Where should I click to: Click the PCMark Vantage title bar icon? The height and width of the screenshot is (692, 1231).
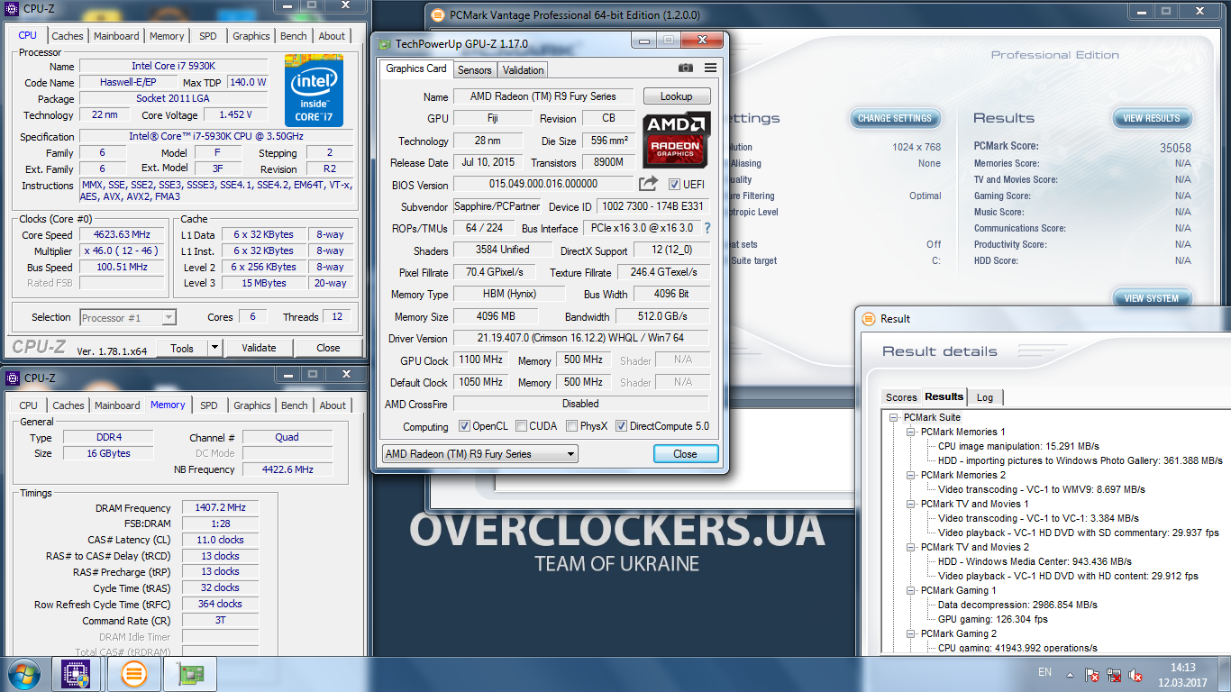(x=437, y=14)
